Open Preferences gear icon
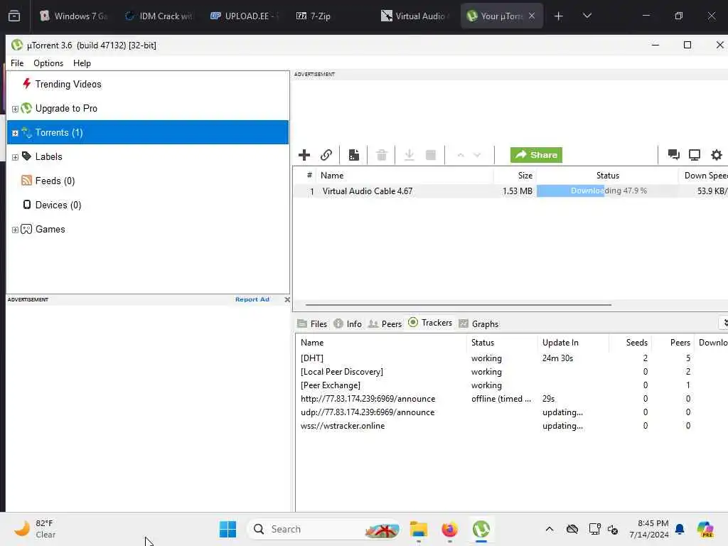Viewport: 728px width, 546px height. (717, 155)
